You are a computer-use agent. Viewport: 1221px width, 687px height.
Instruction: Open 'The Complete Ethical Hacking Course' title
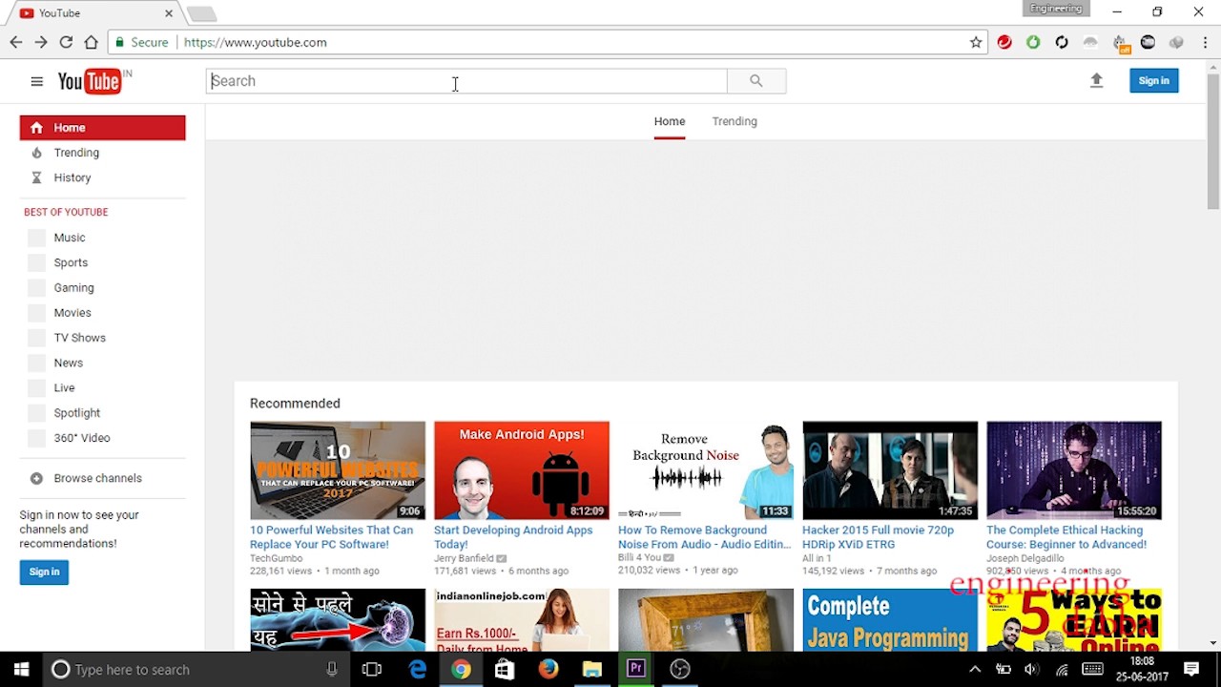pyautogui.click(x=1066, y=537)
